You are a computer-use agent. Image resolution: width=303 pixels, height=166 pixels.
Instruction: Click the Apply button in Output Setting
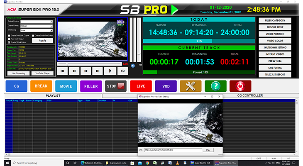[x=42, y=41]
